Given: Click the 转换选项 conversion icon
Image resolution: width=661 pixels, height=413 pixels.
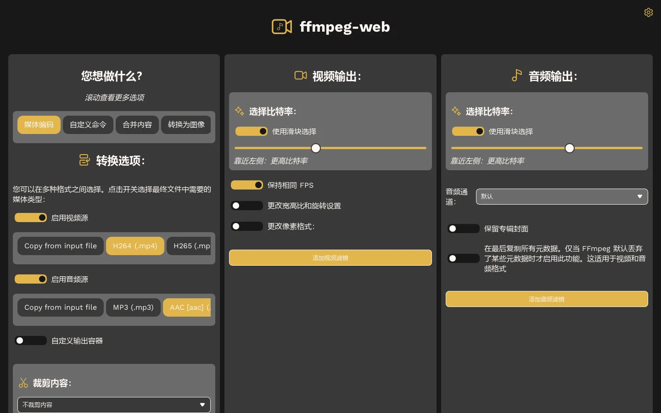Looking at the screenshot, I should click(84, 160).
